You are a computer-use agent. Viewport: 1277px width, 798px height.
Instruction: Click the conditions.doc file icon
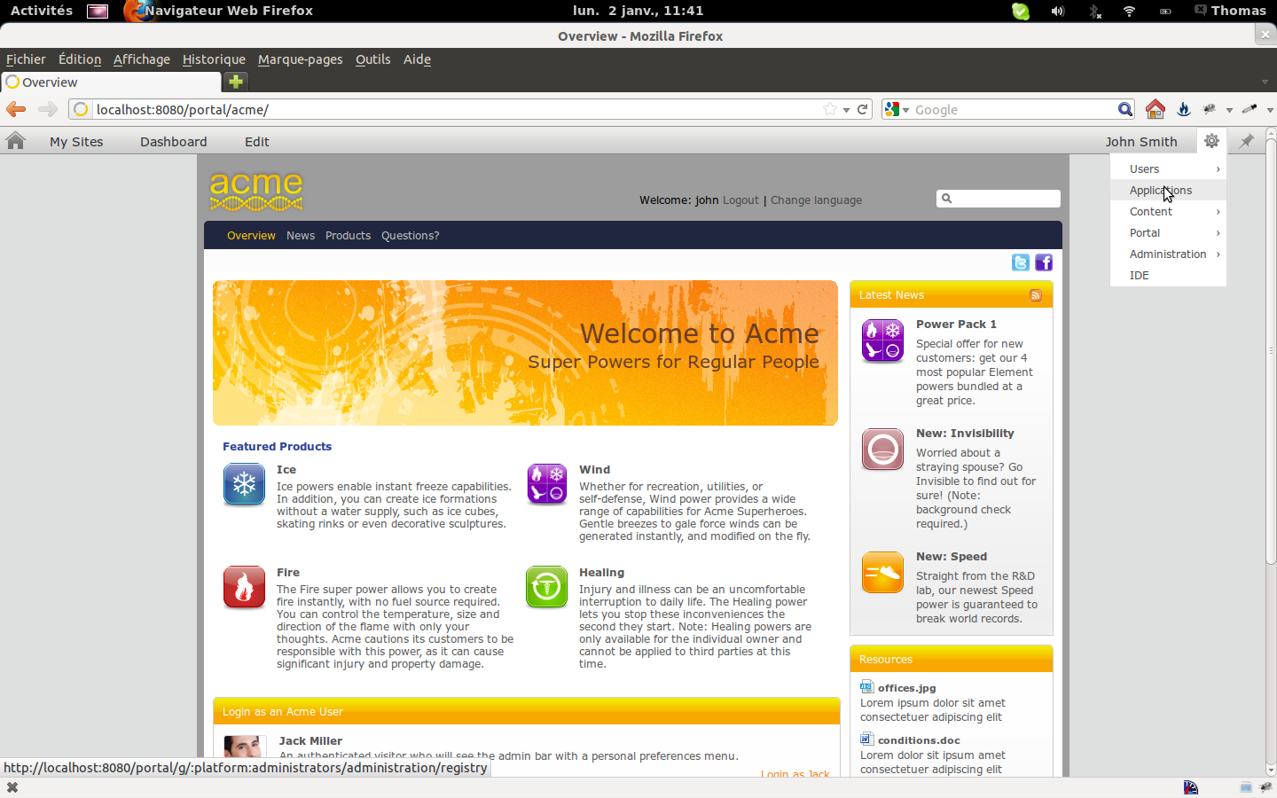867,739
